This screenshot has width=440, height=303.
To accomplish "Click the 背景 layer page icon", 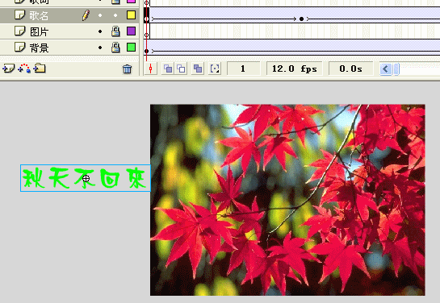I will tap(19, 47).
